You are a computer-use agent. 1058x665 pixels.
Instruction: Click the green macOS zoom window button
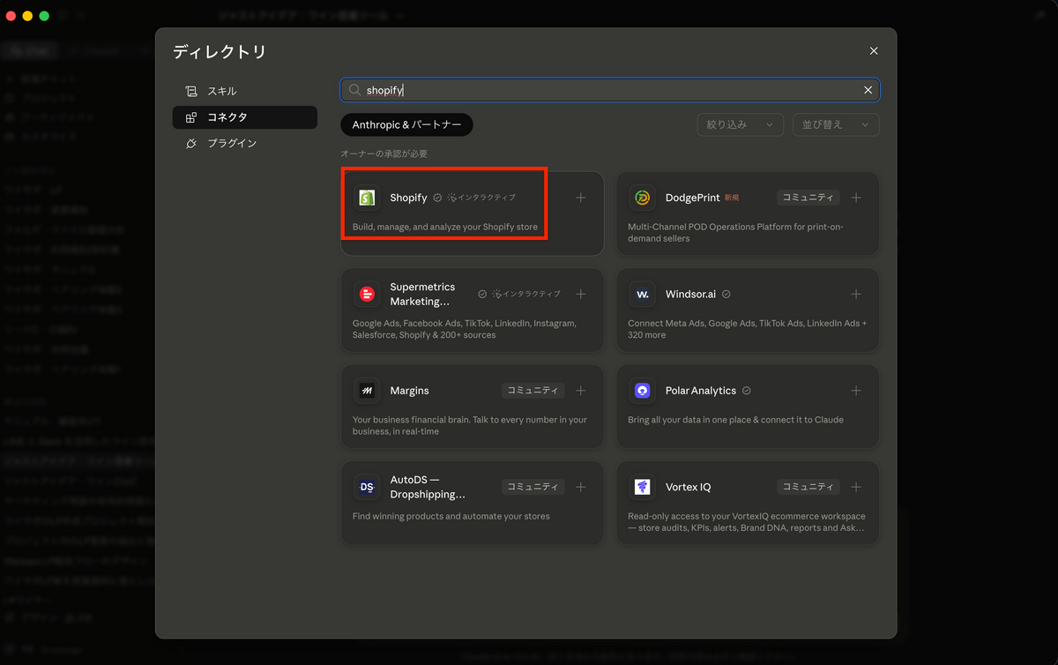[x=44, y=16]
